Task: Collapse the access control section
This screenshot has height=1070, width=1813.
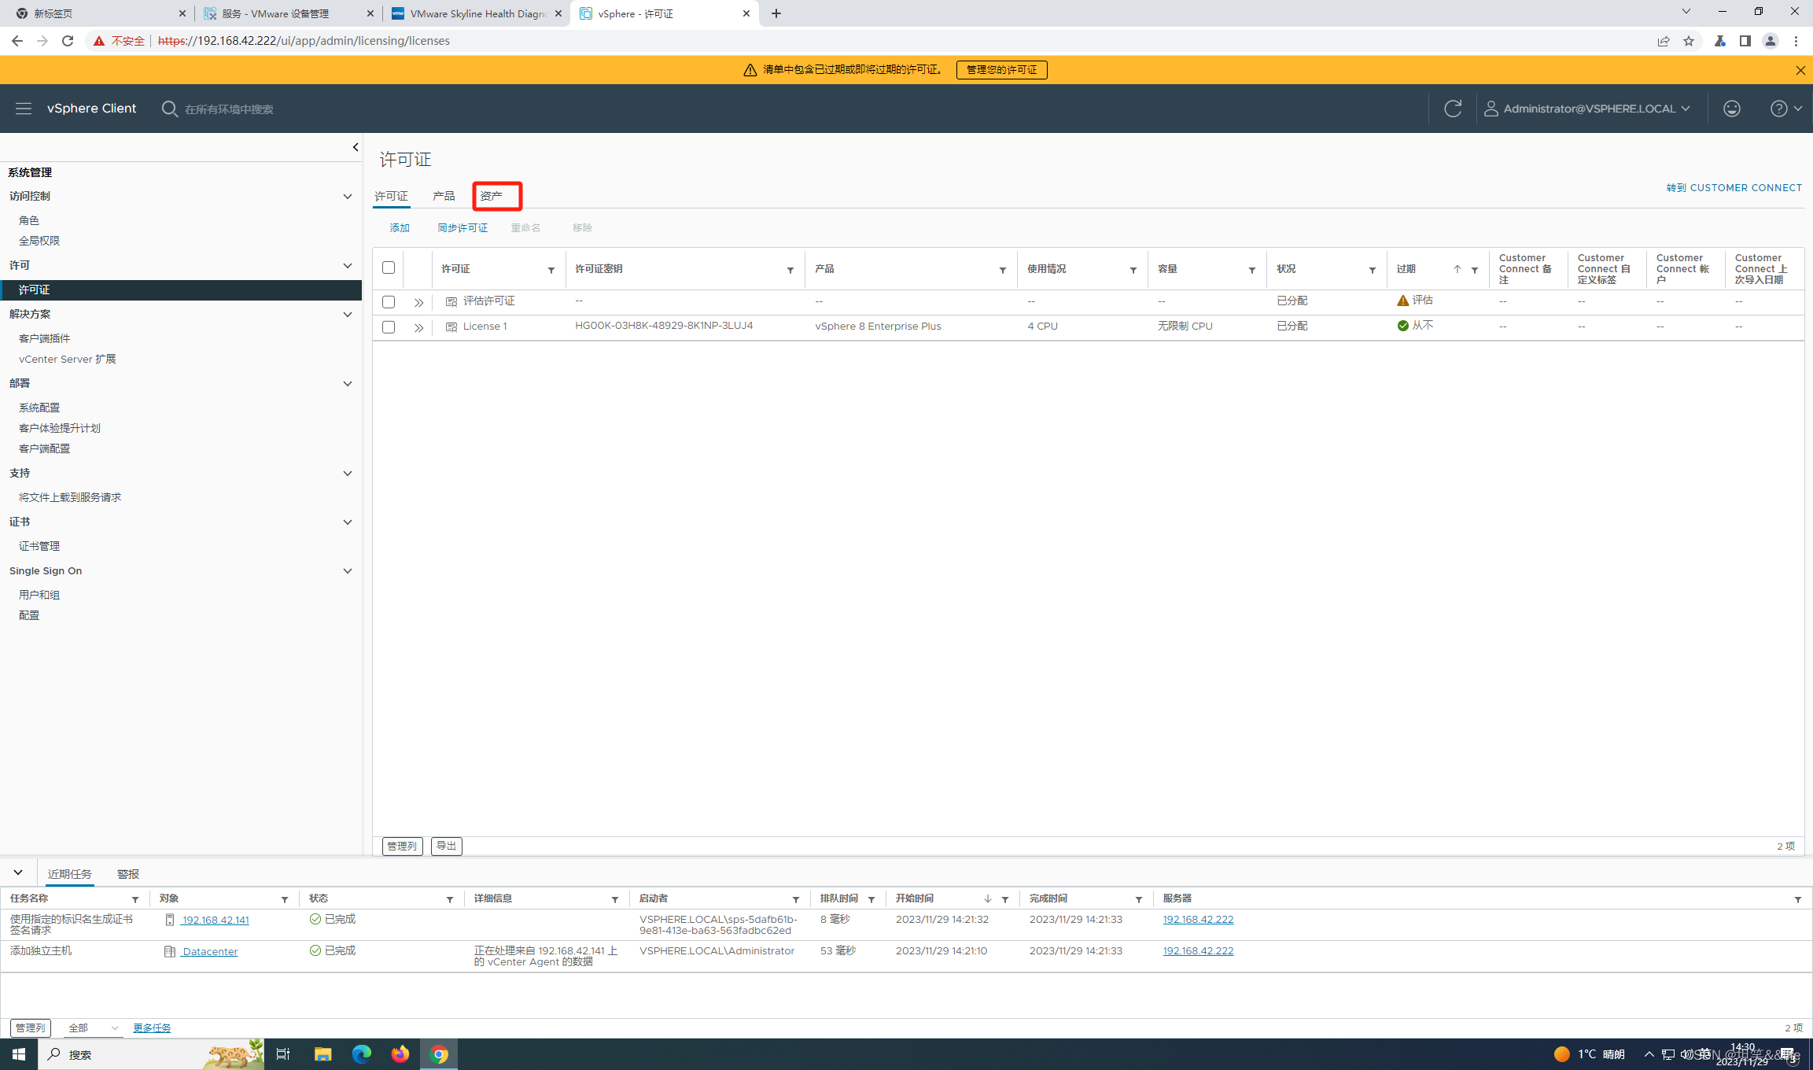Action: click(x=348, y=197)
